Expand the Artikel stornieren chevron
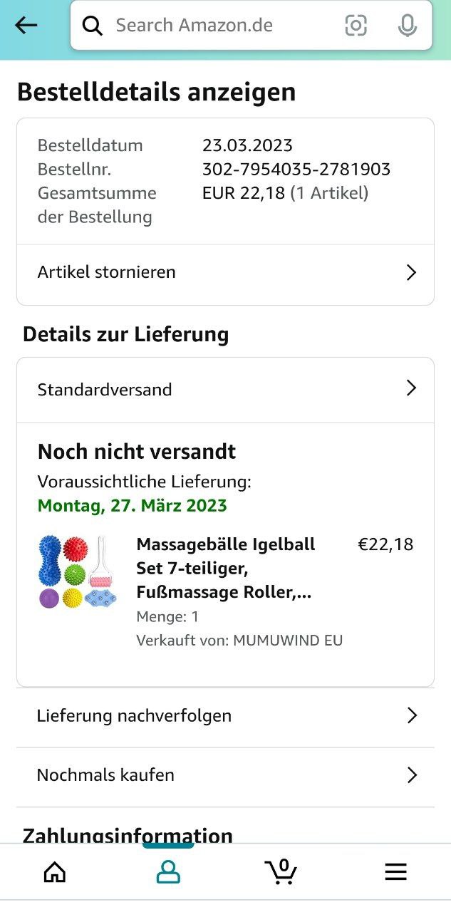The image size is (451, 912). tap(411, 272)
